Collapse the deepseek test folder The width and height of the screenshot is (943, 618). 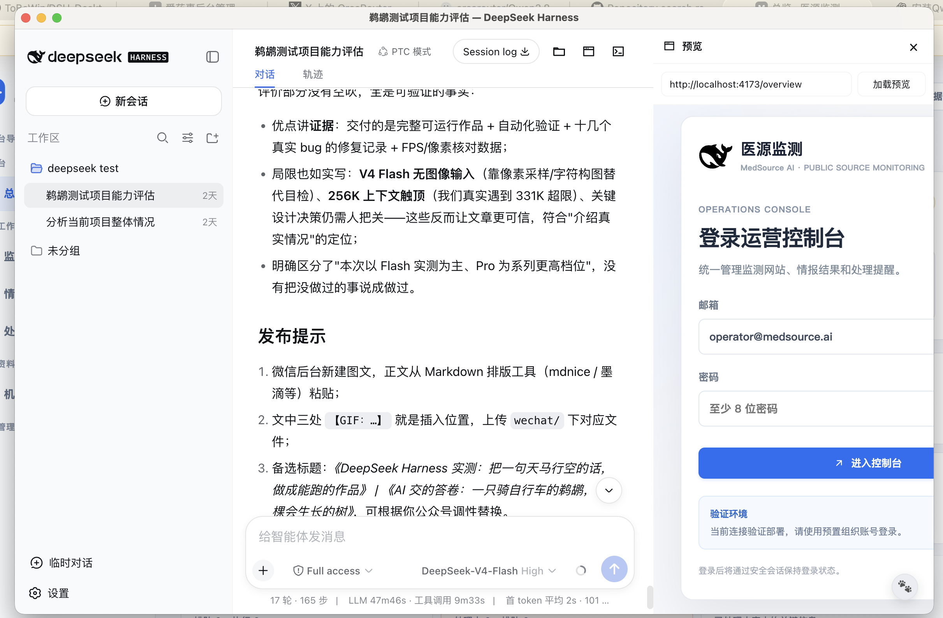click(124, 169)
